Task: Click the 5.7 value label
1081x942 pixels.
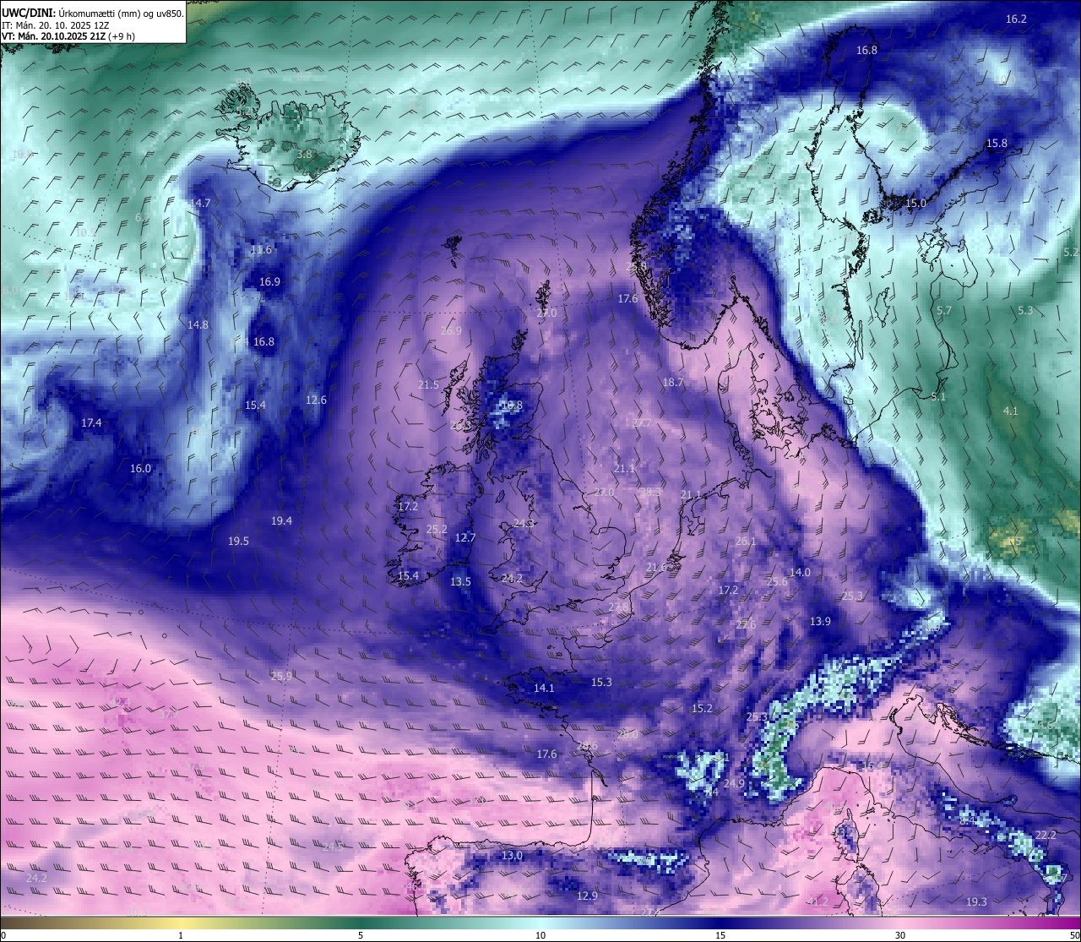Action: point(943,310)
